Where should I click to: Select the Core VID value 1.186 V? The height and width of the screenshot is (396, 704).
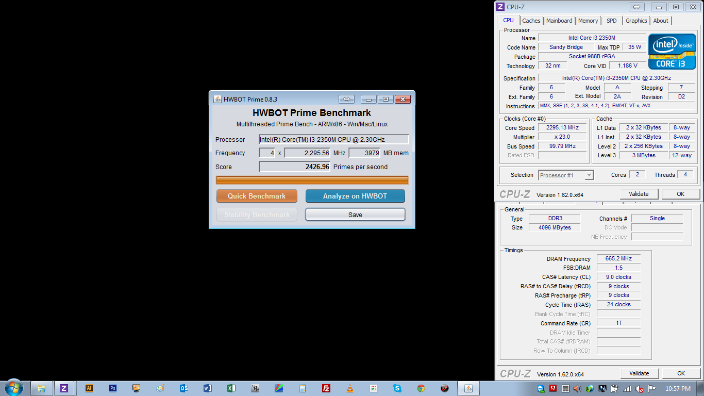(x=627, y=66)
